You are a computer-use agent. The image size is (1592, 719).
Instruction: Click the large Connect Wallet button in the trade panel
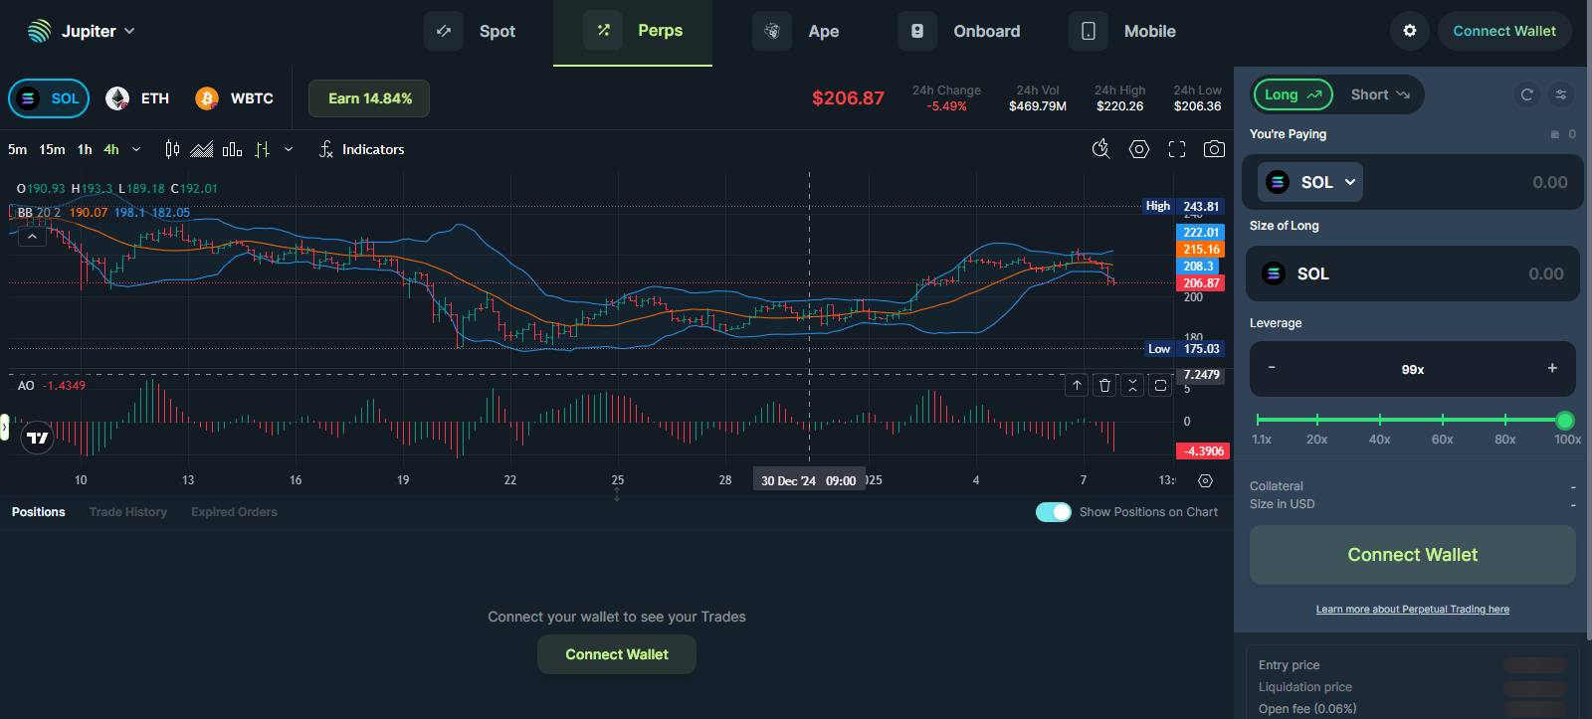tap(1413, 555)
